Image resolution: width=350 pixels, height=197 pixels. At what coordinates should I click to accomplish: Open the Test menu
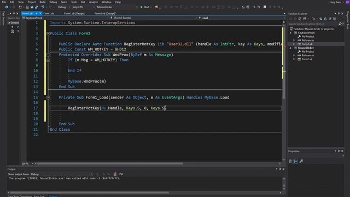83,2
